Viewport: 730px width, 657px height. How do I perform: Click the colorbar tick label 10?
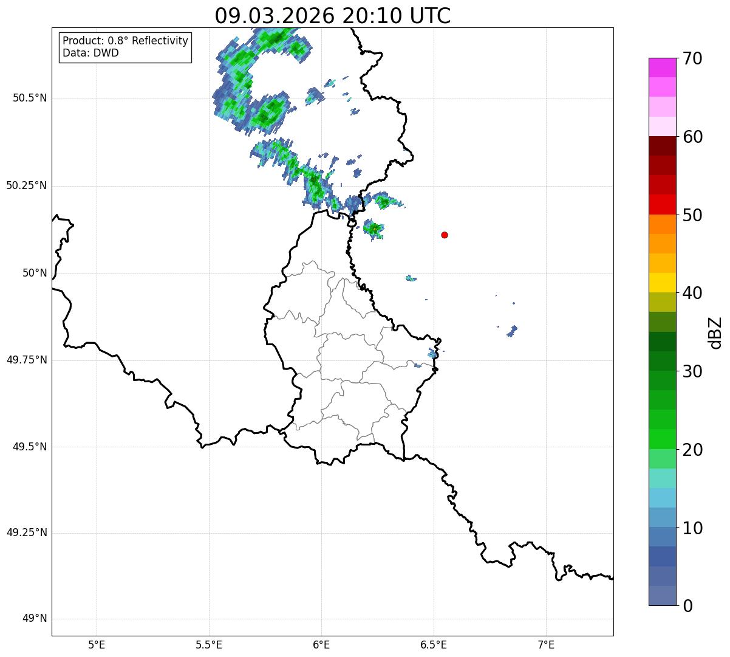(x=692, y=528)
